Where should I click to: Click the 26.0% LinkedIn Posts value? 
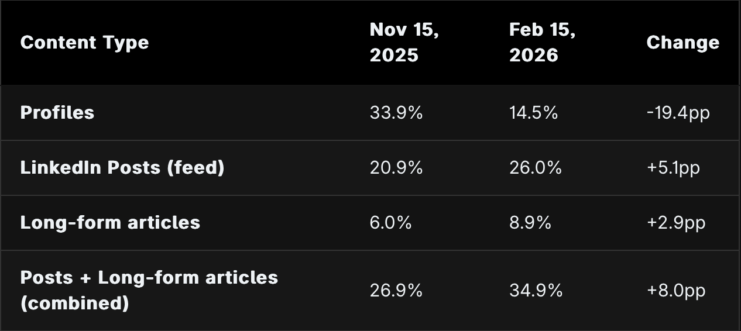pos(535,167)
